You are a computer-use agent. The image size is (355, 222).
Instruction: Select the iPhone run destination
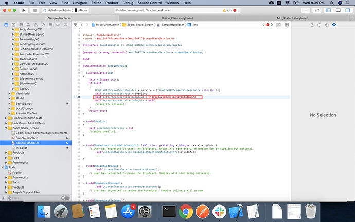click(82, 10)
